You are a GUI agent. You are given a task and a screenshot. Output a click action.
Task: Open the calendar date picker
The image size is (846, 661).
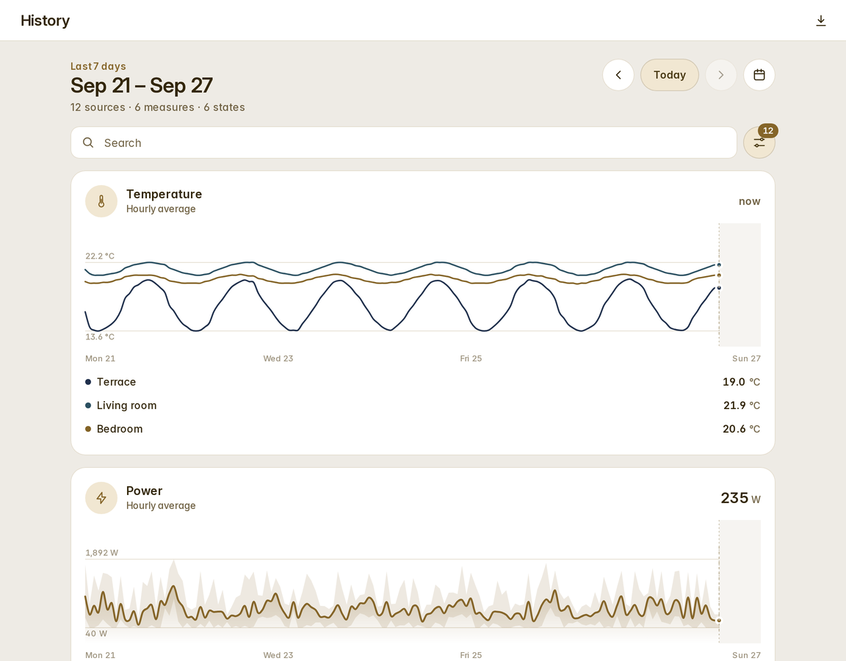(x=759, y=75)
